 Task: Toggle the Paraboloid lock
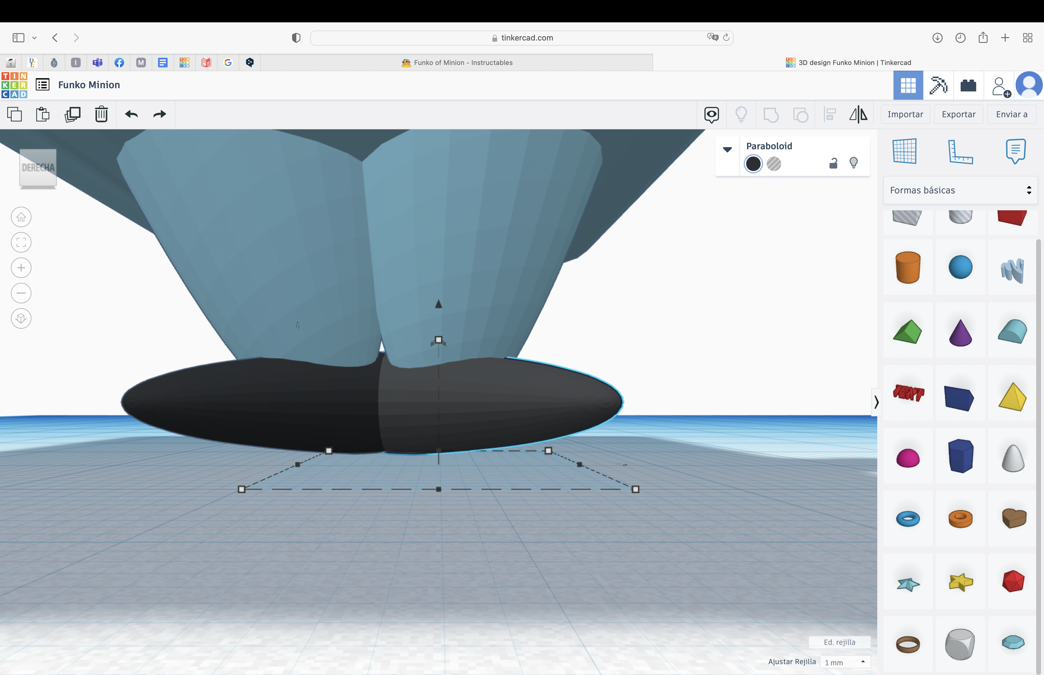click(x=833, y=163)
